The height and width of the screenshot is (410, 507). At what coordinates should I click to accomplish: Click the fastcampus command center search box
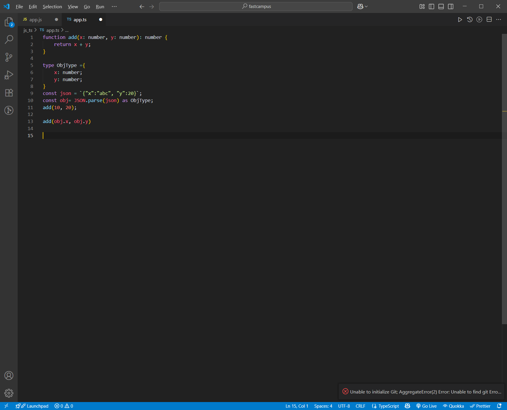tap(256, 6)
